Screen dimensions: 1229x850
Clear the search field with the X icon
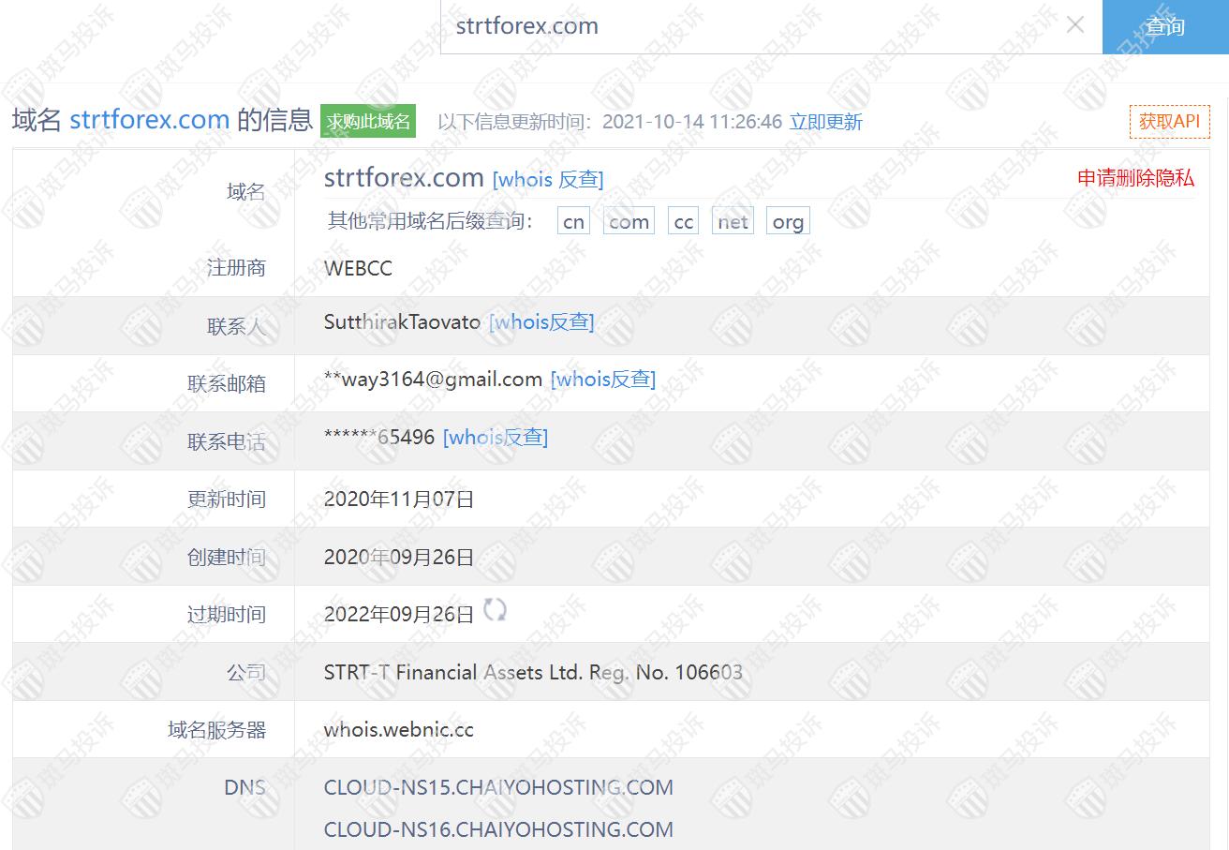[x=1075, y=25]
